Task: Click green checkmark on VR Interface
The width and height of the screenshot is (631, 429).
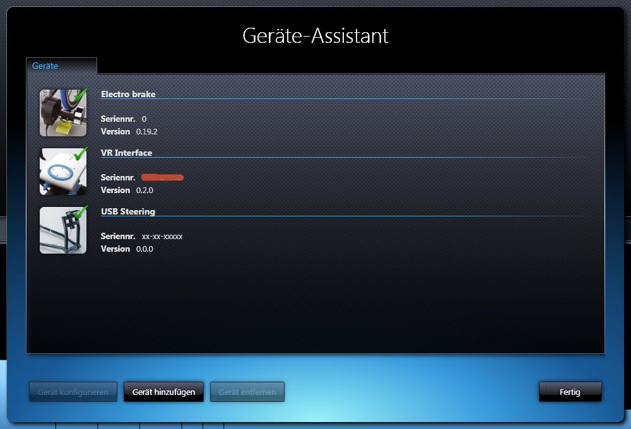Action: 80,153
